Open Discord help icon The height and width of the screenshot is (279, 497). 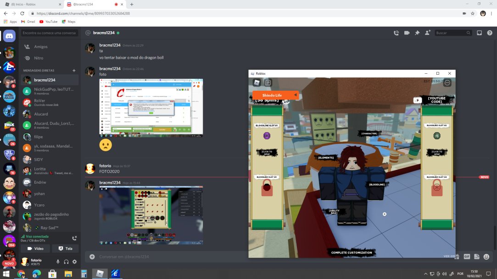point(490,33)
